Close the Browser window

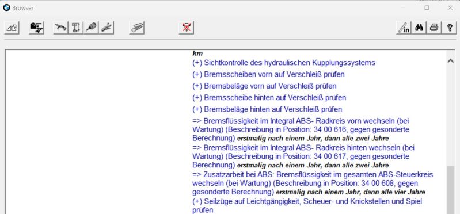[450, 8]
